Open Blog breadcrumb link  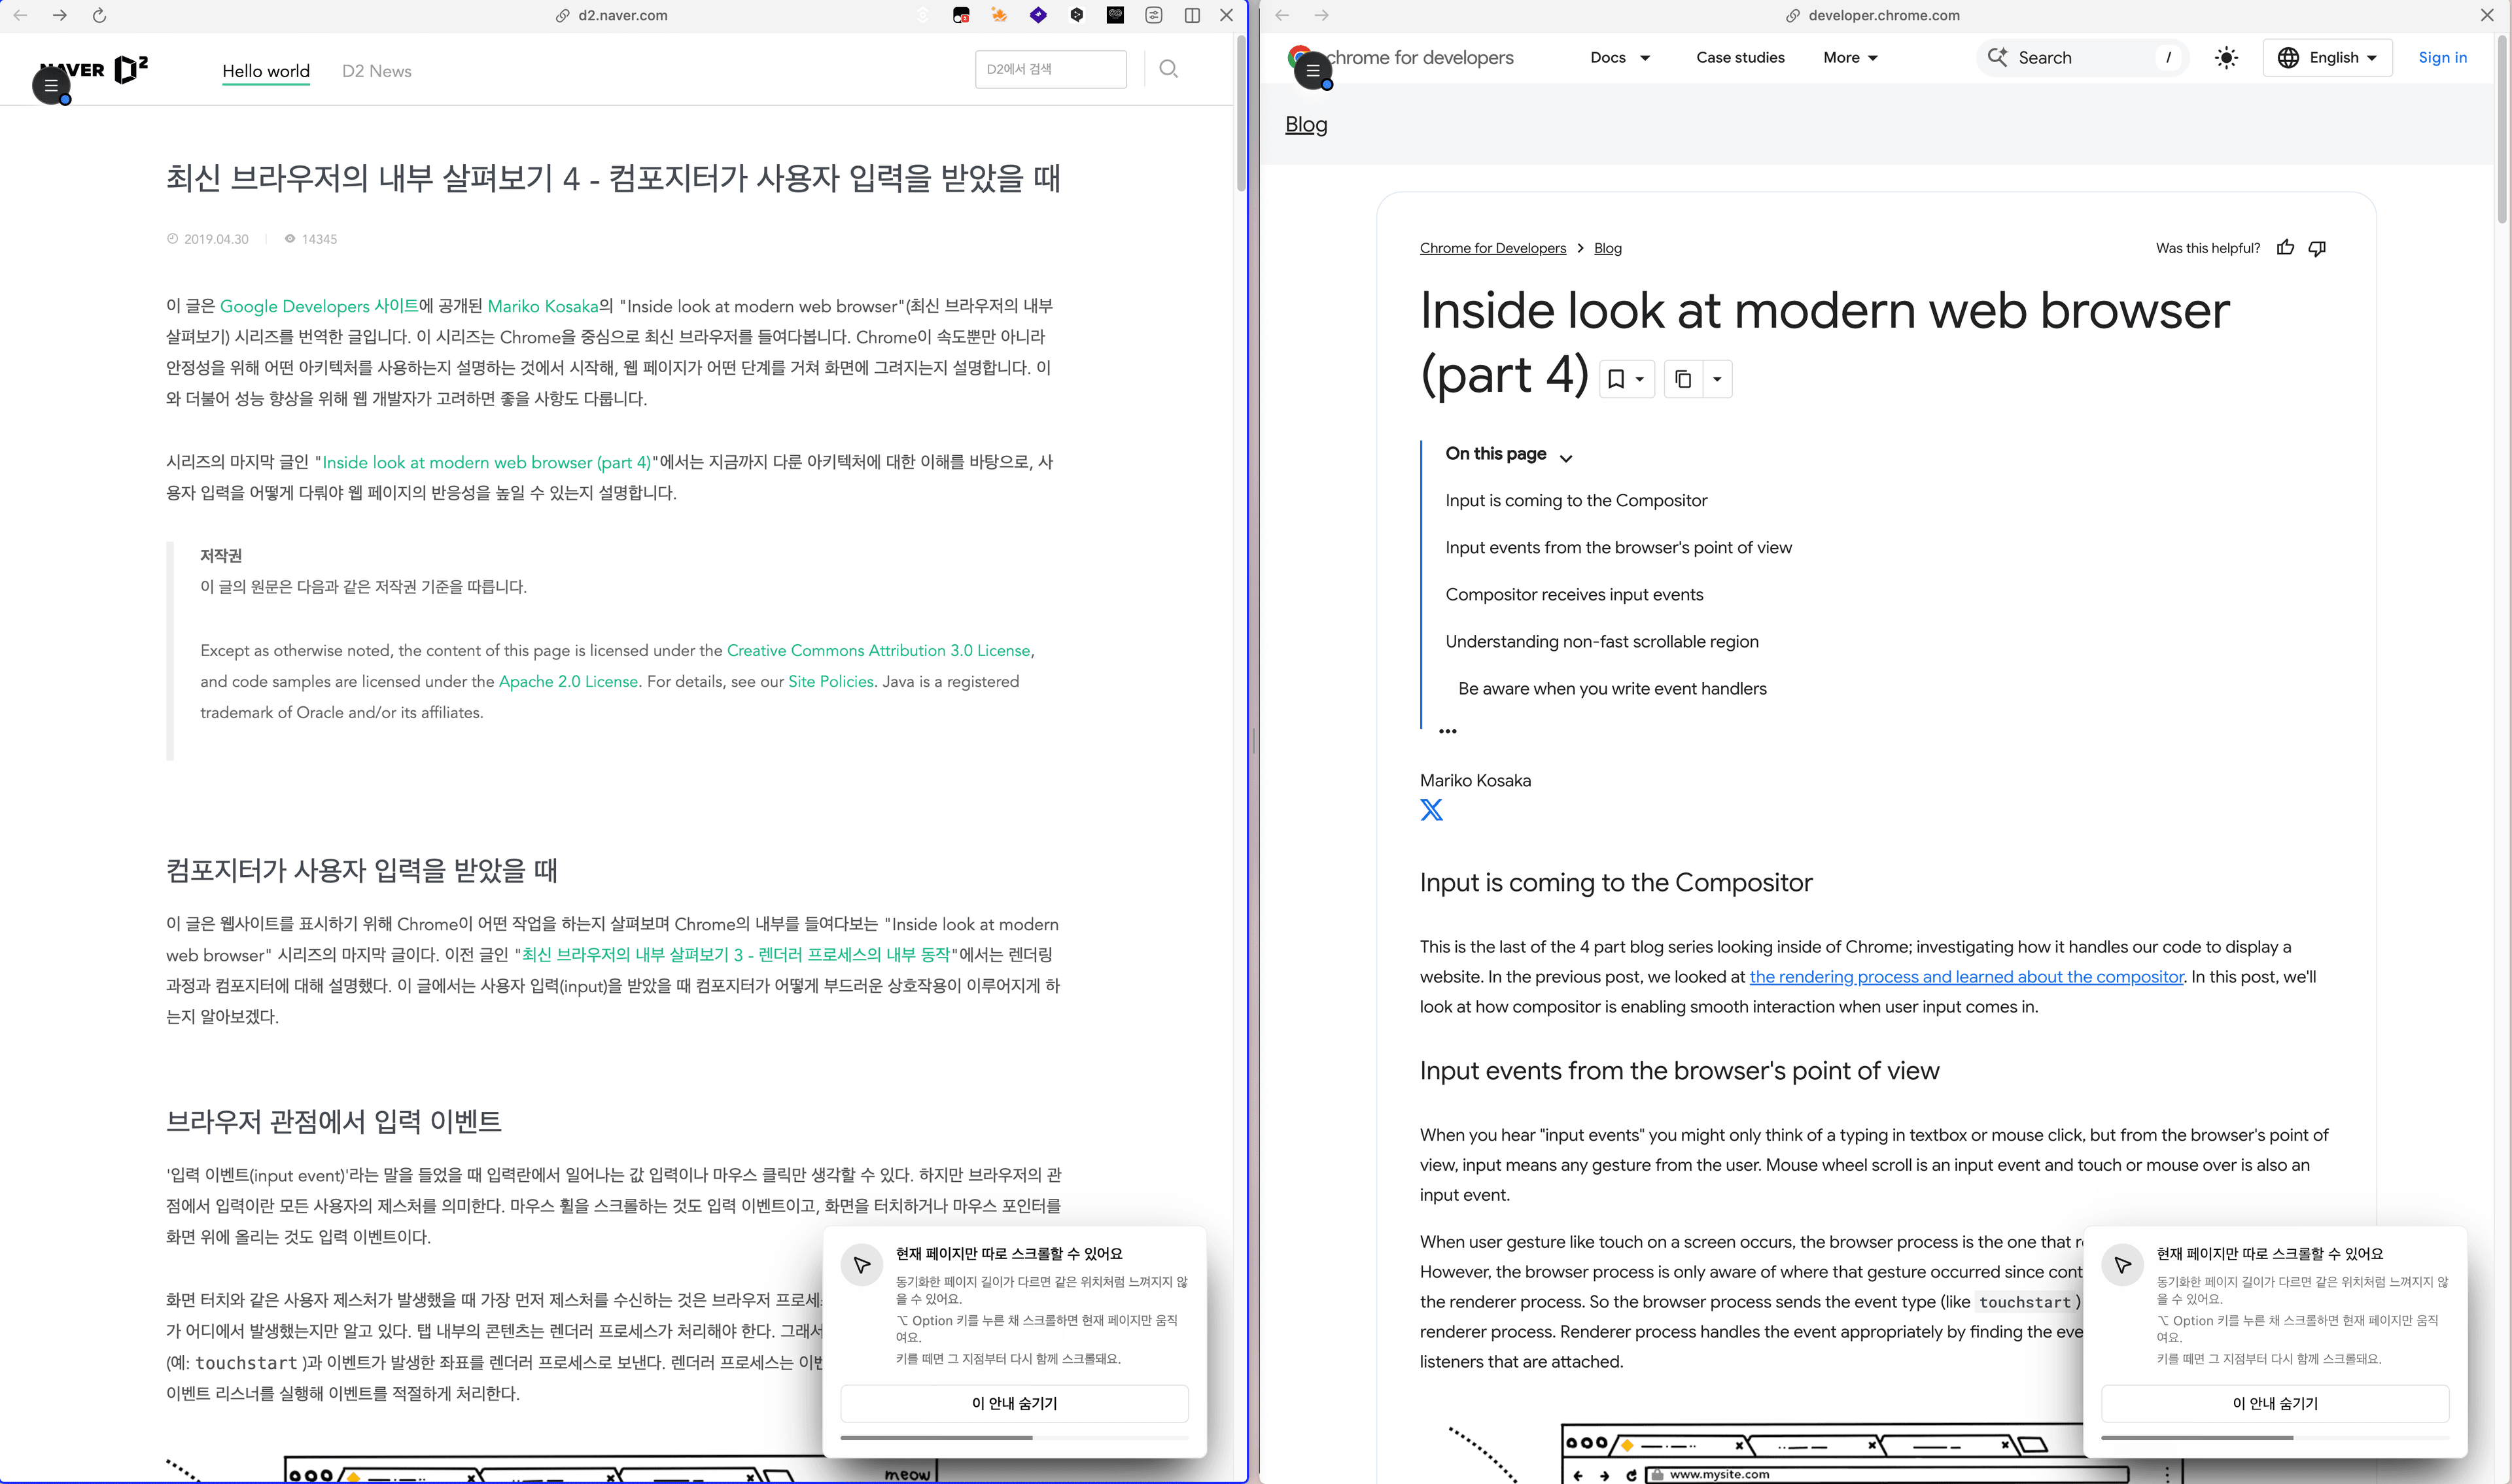click(1607, 248)
